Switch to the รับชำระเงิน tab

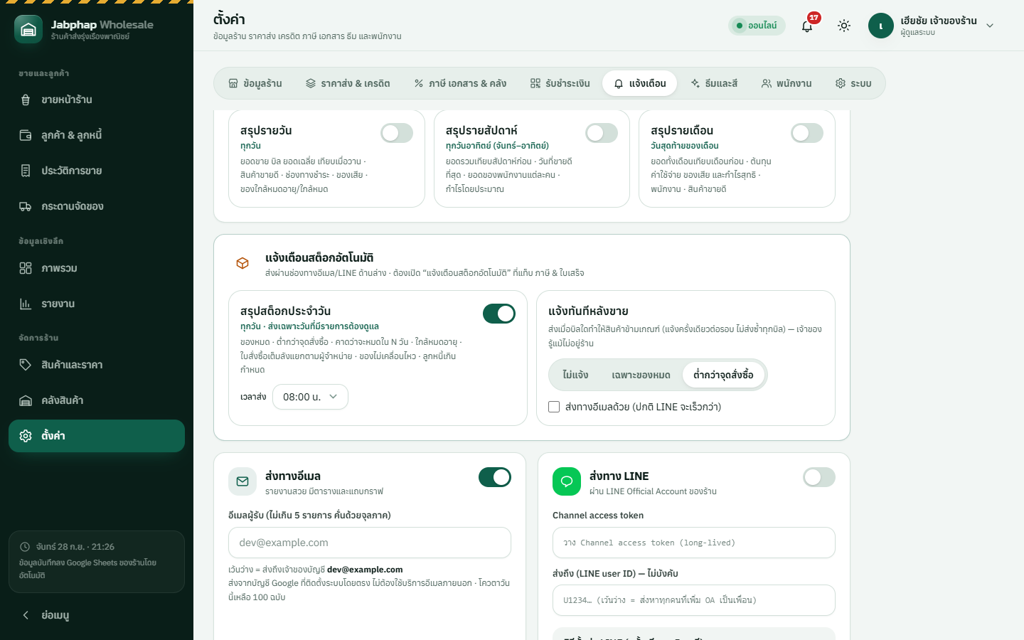click(560, 83)
